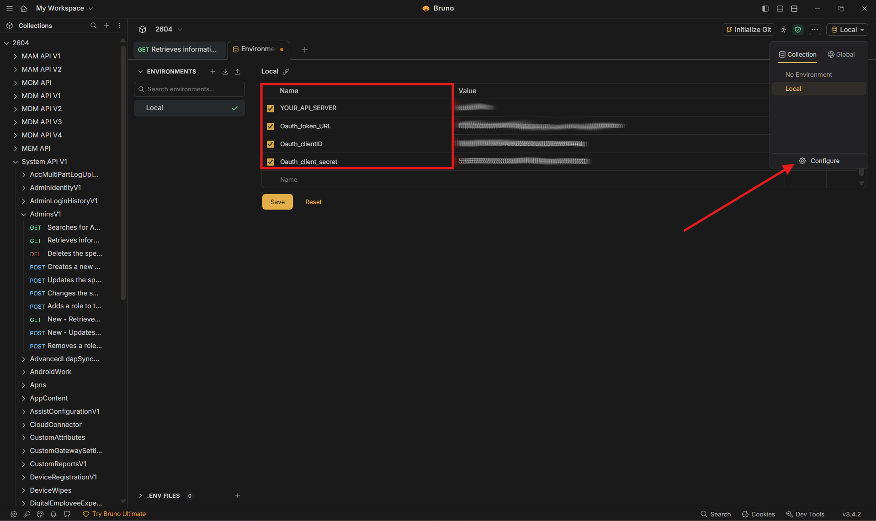Click the Save button
This screenshot has height=521, width=876.
point(277,202)
